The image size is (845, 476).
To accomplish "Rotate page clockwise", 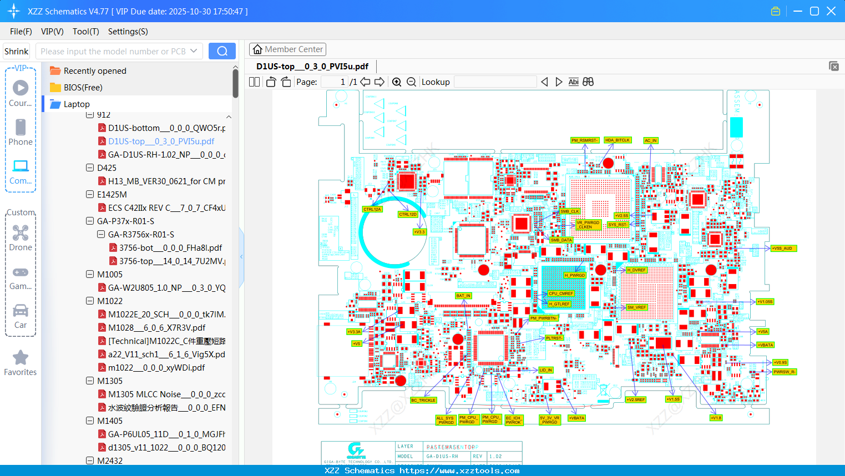I will tap(286, 82).
